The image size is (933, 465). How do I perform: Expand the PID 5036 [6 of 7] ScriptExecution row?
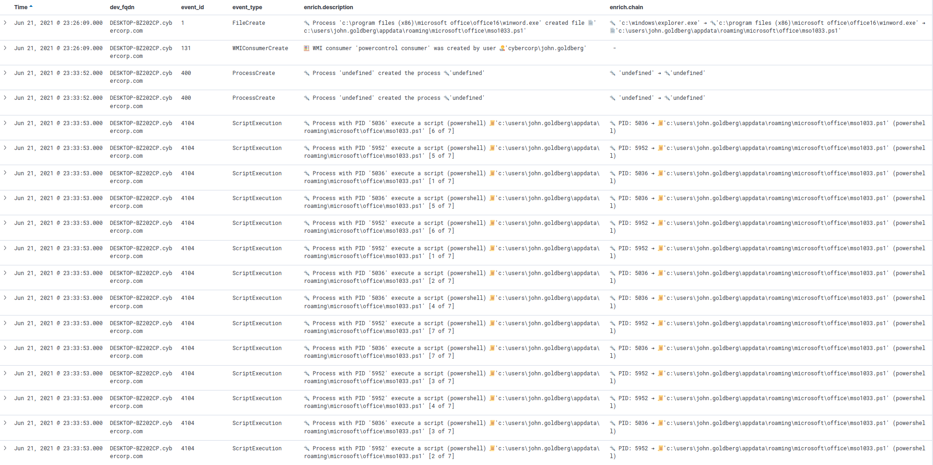(x=5, y=123)
